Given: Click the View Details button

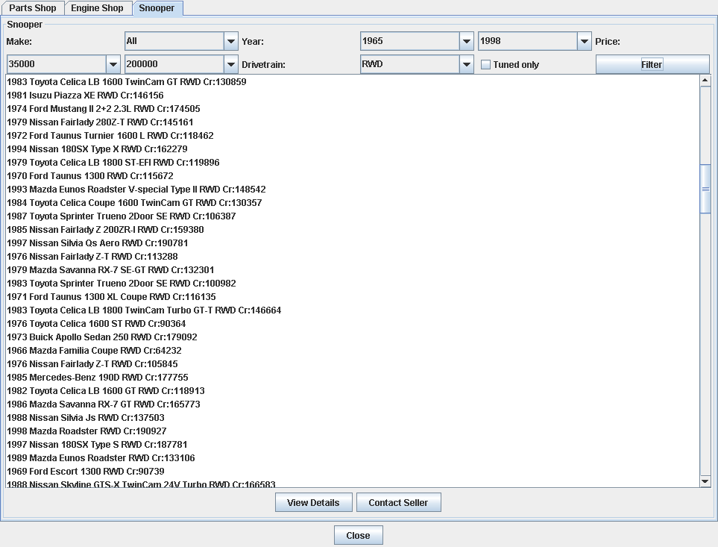Looking at the screenshot, I should point(314,502).
